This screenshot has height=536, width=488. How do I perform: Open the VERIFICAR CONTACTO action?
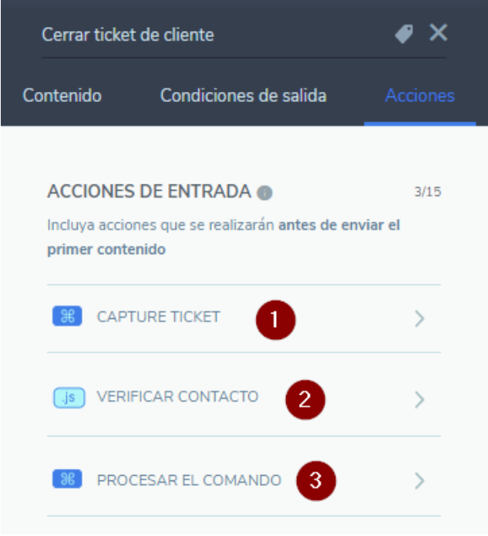[244, 395]
